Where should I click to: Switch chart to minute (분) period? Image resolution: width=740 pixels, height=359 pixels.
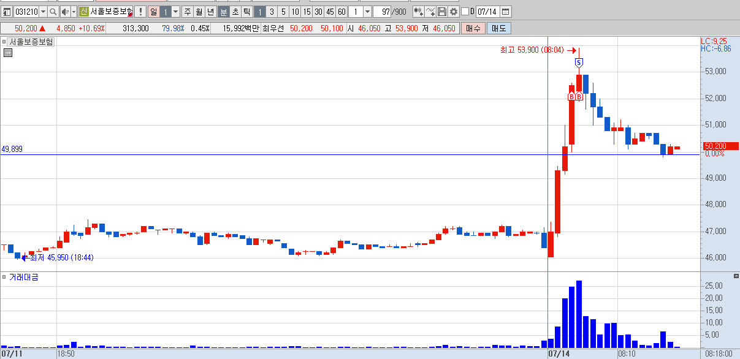[x=224, y=12]
